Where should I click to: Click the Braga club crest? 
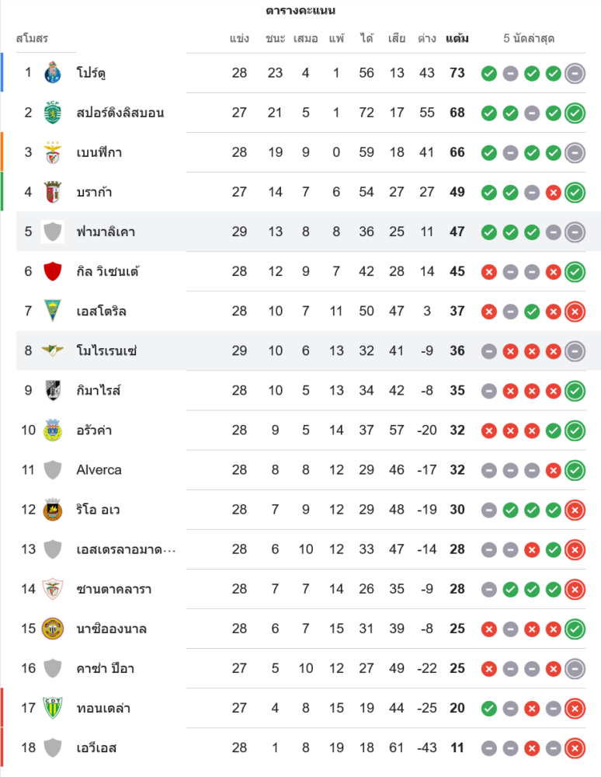(x=53, y=192)
